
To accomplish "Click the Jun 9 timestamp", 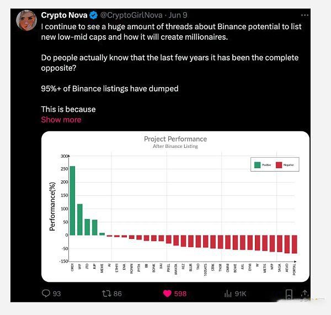I will 178,15.
